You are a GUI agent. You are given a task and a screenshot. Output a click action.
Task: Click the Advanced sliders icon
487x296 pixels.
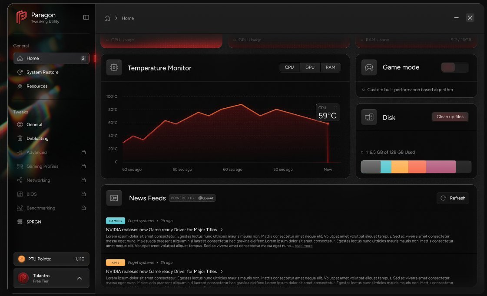[20, 153]
